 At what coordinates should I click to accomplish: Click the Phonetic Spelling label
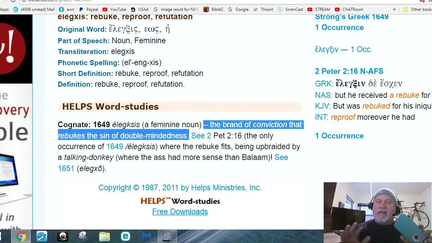[x=88, y=63]
